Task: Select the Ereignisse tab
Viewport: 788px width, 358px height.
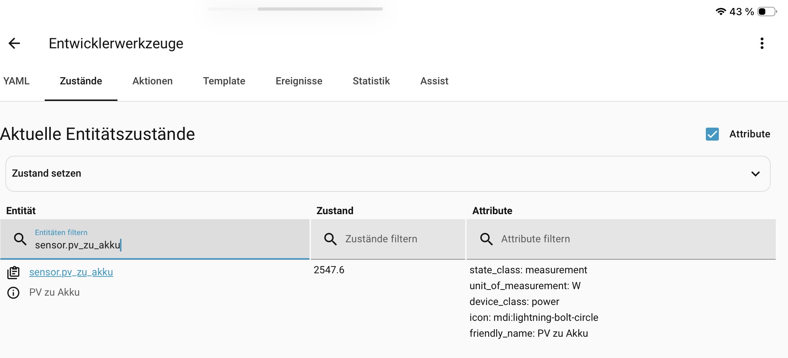Action: tap(299, 81)
